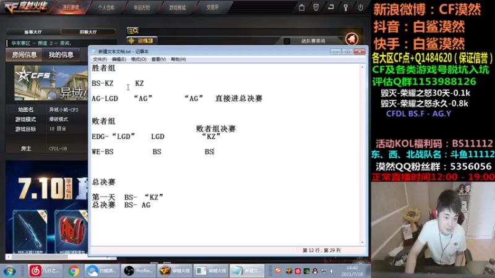Click the Notepad status bar line and column indicator
Screen dimensions: 495x278
[322, 250]
